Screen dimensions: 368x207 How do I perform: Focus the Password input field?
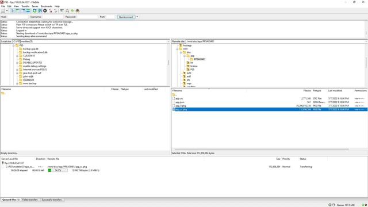pyautogui.click(x=87, y=17)
